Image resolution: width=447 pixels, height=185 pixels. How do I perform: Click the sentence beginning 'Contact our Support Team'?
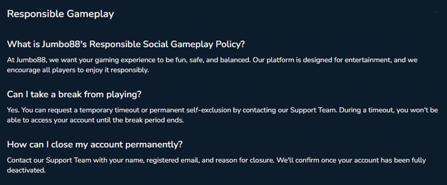pos(141,160)
